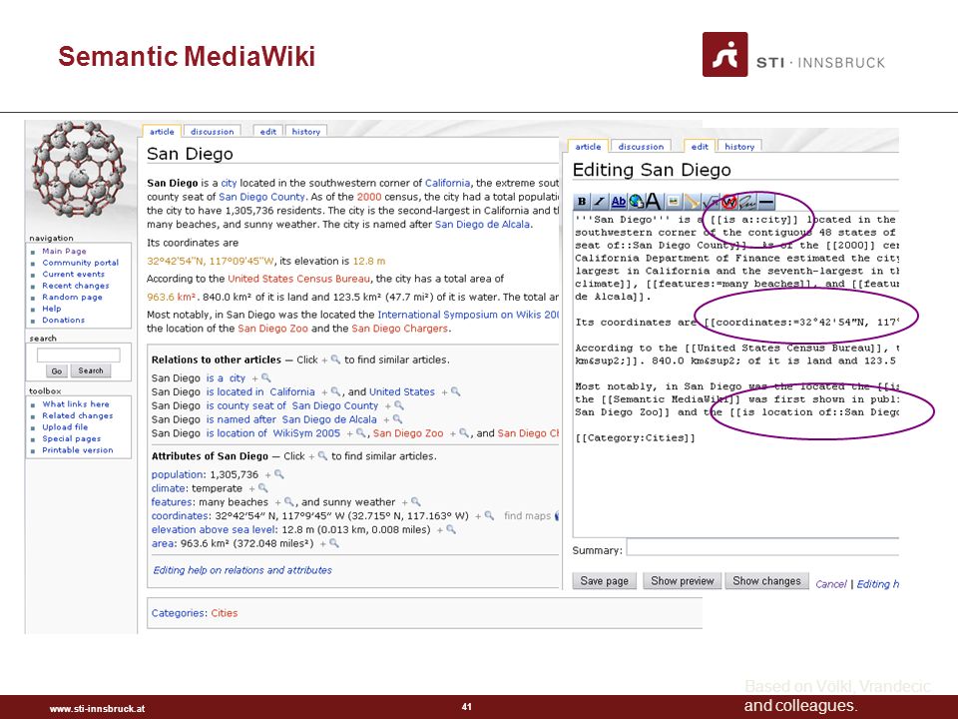958x719 pixels.
Task: Click the Go button in search box
Action: tap(56, 371)
